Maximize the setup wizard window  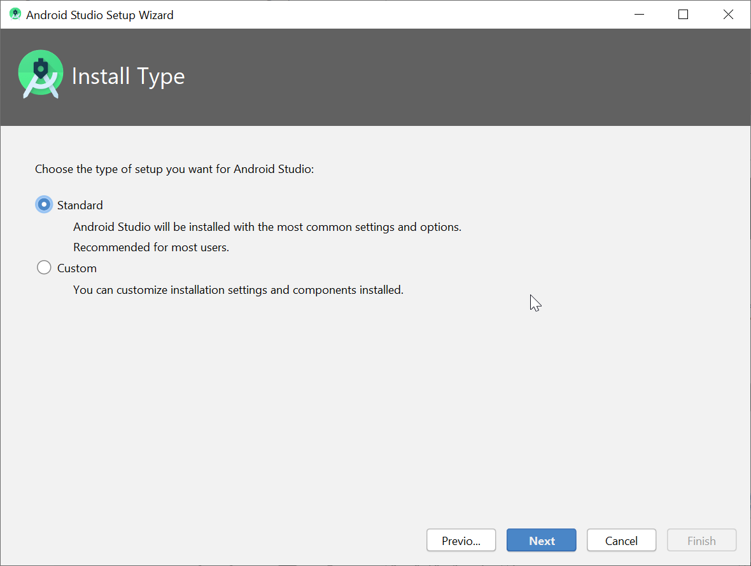point(683,14)
